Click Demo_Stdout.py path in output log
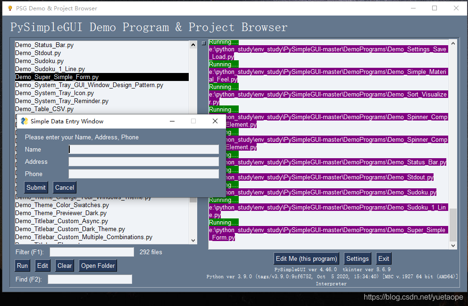468x306 pixels. (x=329, y=177)
